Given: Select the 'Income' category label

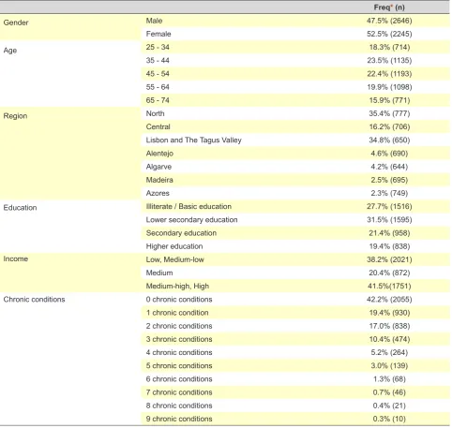Looking at the screenshot, I should pos(16,258).
